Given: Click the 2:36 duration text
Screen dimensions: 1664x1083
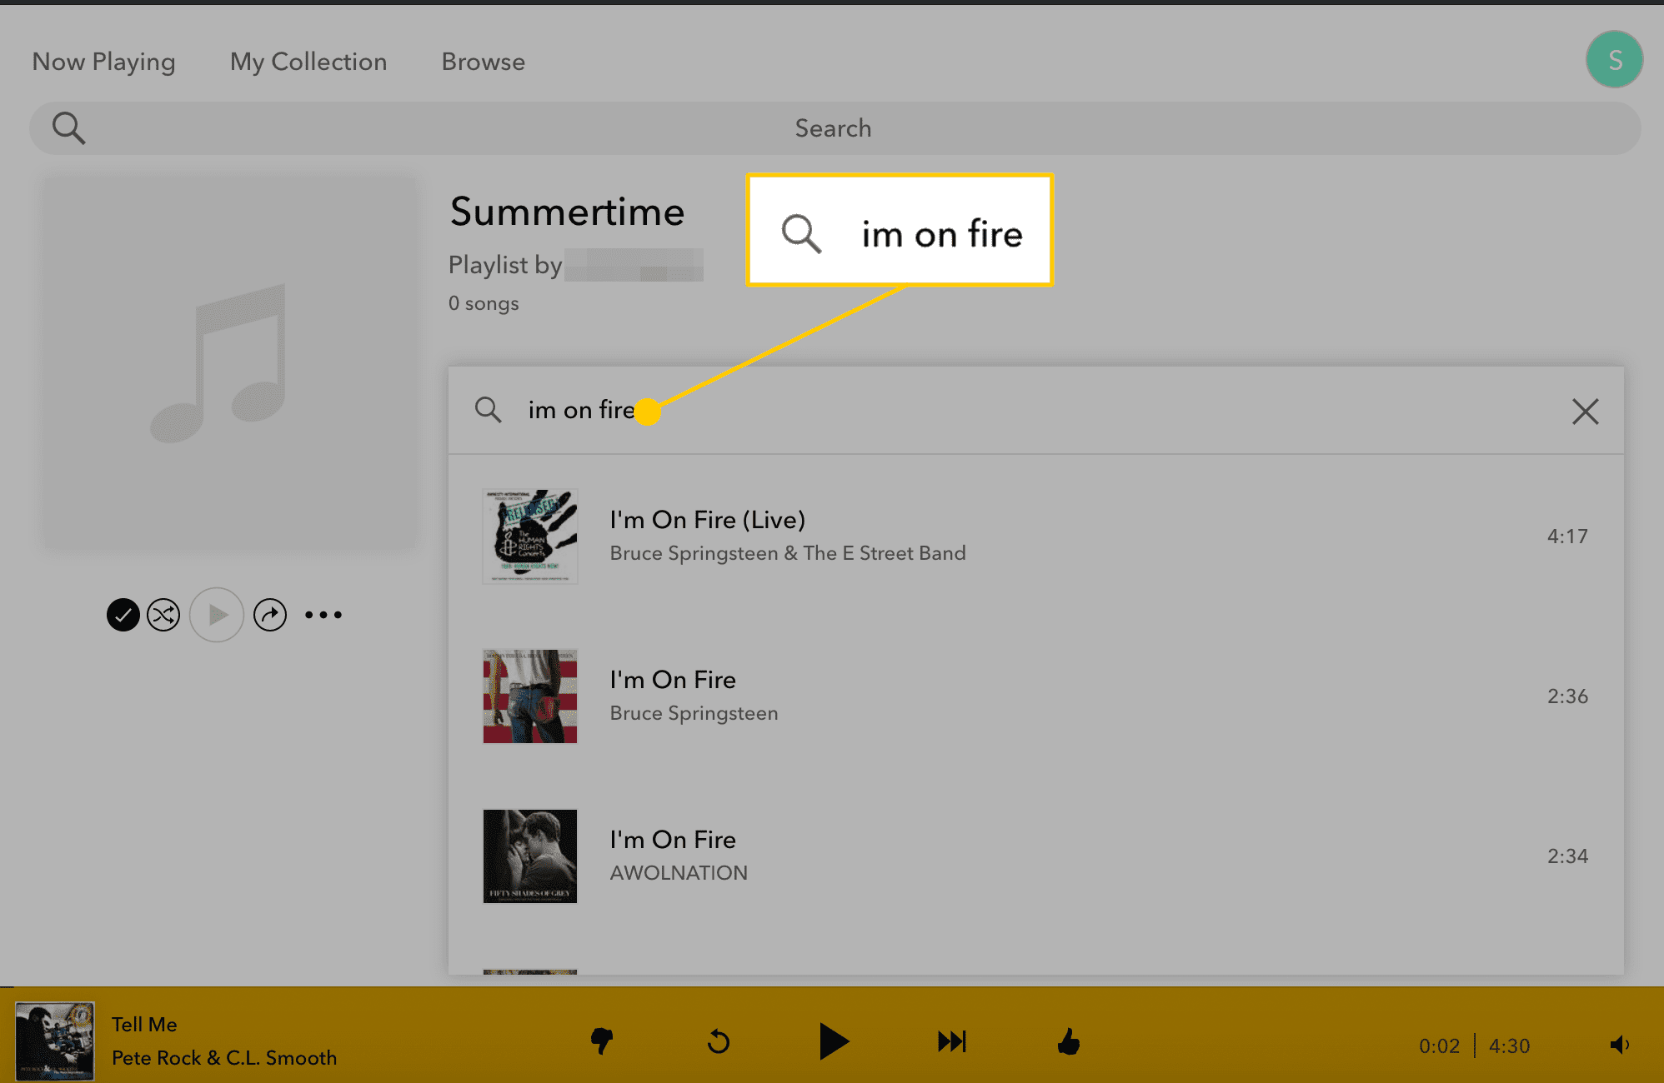Looking at the screenshot, I should 1567,696.
